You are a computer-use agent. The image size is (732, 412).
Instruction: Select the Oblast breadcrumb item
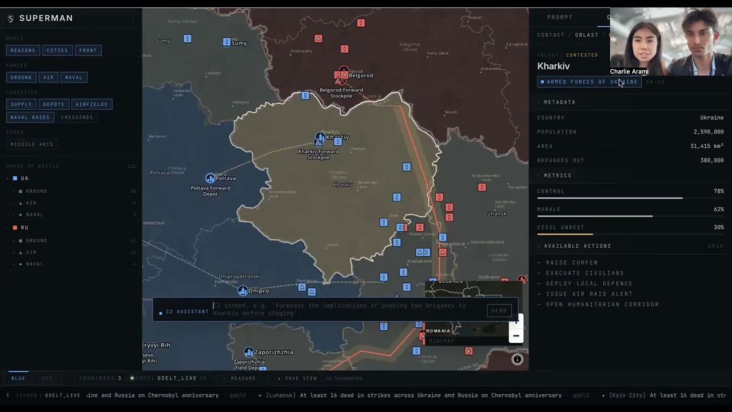point(587,35)
